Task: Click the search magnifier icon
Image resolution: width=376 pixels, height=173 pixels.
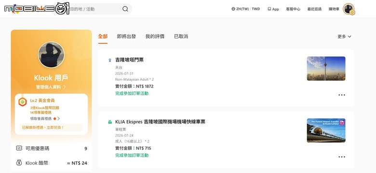Action: point(125,9)
